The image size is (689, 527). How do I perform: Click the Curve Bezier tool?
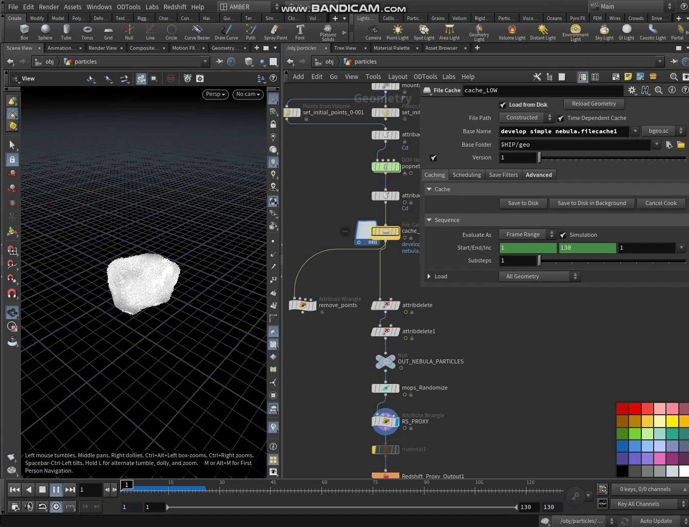click(197, 32)
